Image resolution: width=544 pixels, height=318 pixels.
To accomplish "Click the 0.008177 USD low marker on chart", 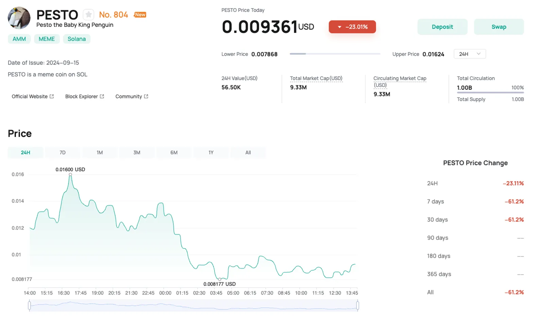I will point(220,279).
